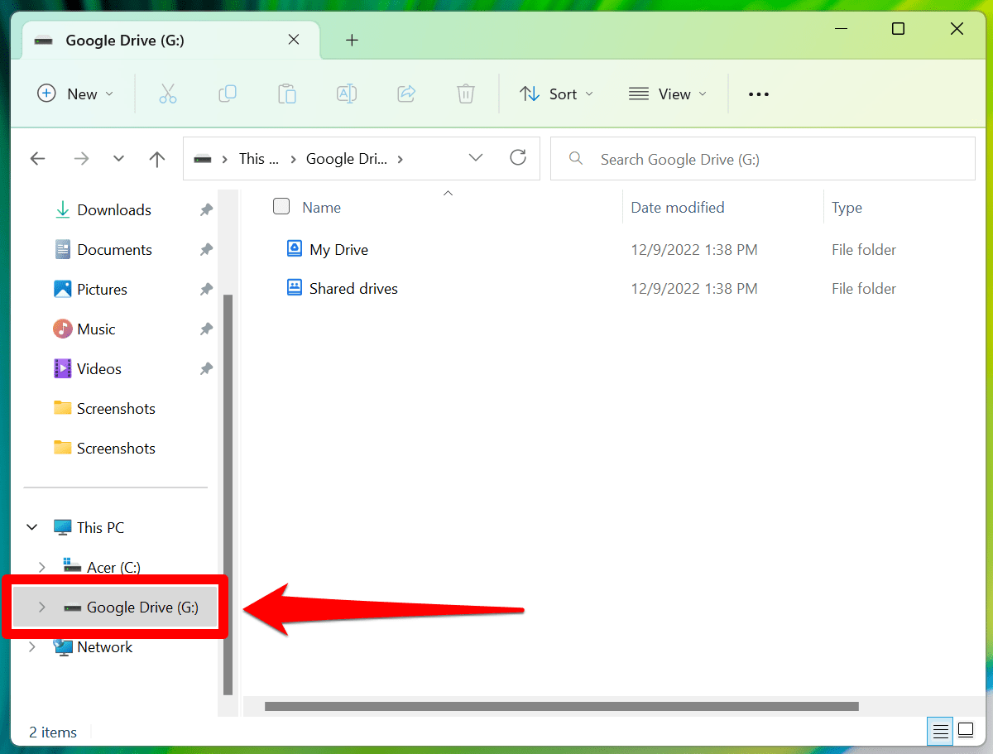Check the select-all box beside Name
The height and width of the screenshot is (754, 993).
[281, 206]
